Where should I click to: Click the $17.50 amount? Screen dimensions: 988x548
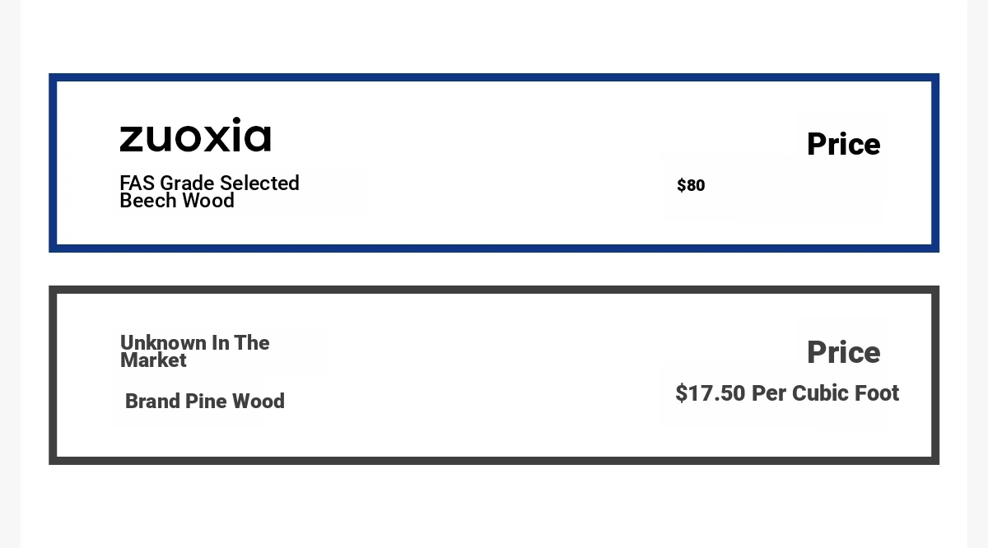tap(710, 393)
